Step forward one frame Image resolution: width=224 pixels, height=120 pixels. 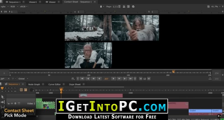[x=119, y=79]
